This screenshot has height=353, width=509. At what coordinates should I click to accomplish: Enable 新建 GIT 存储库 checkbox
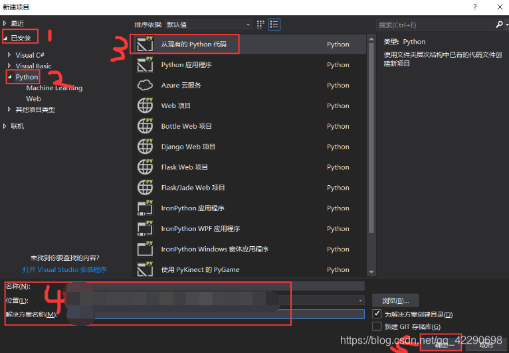377,326
